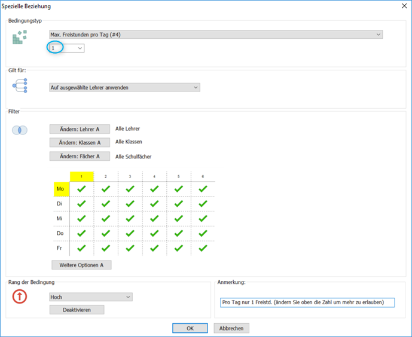The width and height of the screenshot is (412, 337).
Task: Click the 'Abbrechen' button
Action: click(231, 328)
